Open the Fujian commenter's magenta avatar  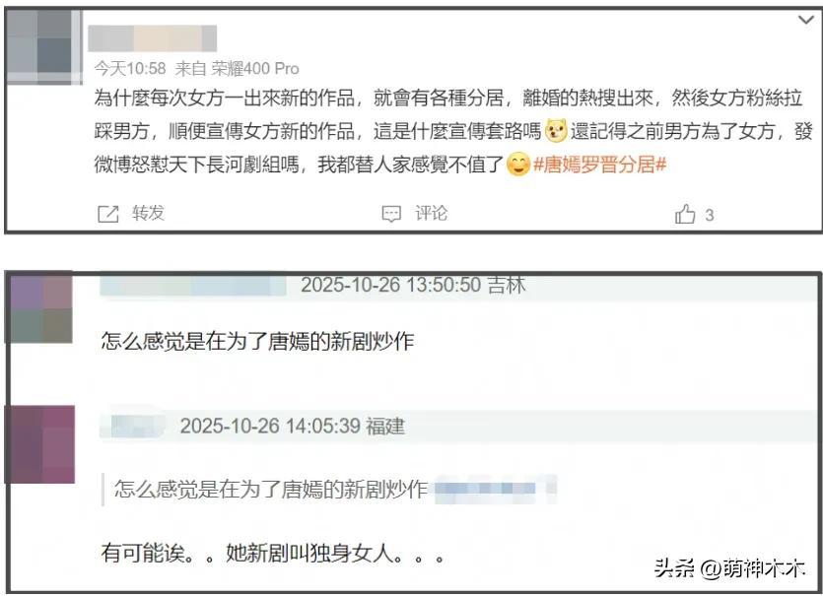coord(40,444)
